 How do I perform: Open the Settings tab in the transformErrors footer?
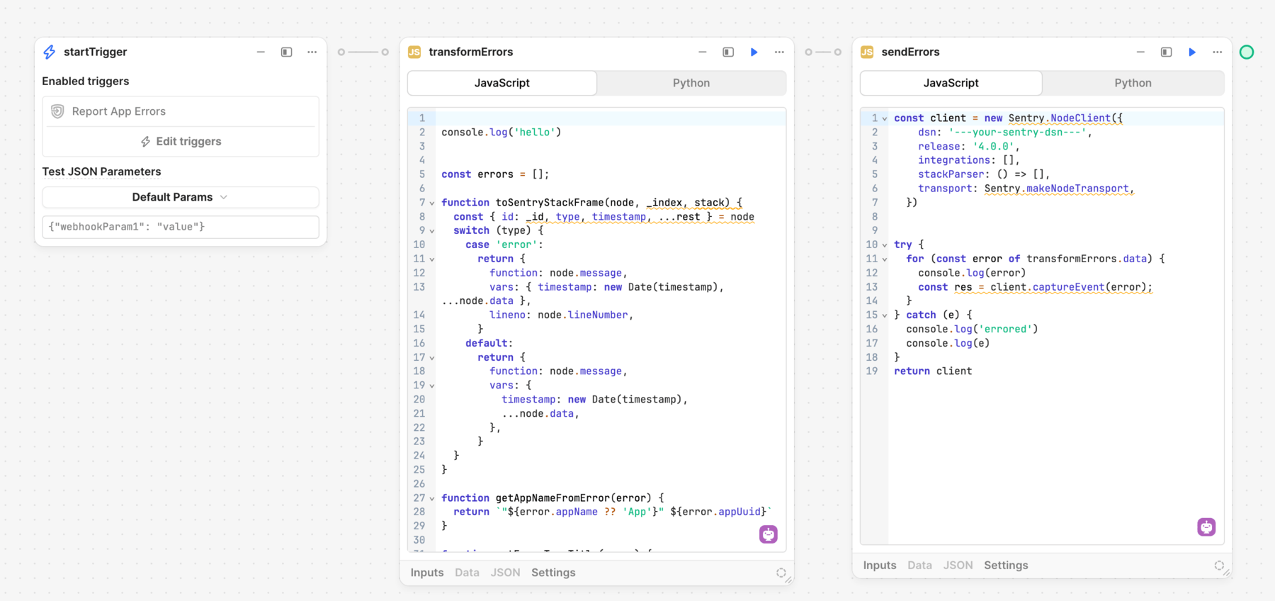(x=553, y=573)
